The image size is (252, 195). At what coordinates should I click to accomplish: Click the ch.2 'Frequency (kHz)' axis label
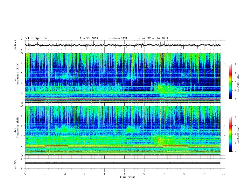pos(18,127)
